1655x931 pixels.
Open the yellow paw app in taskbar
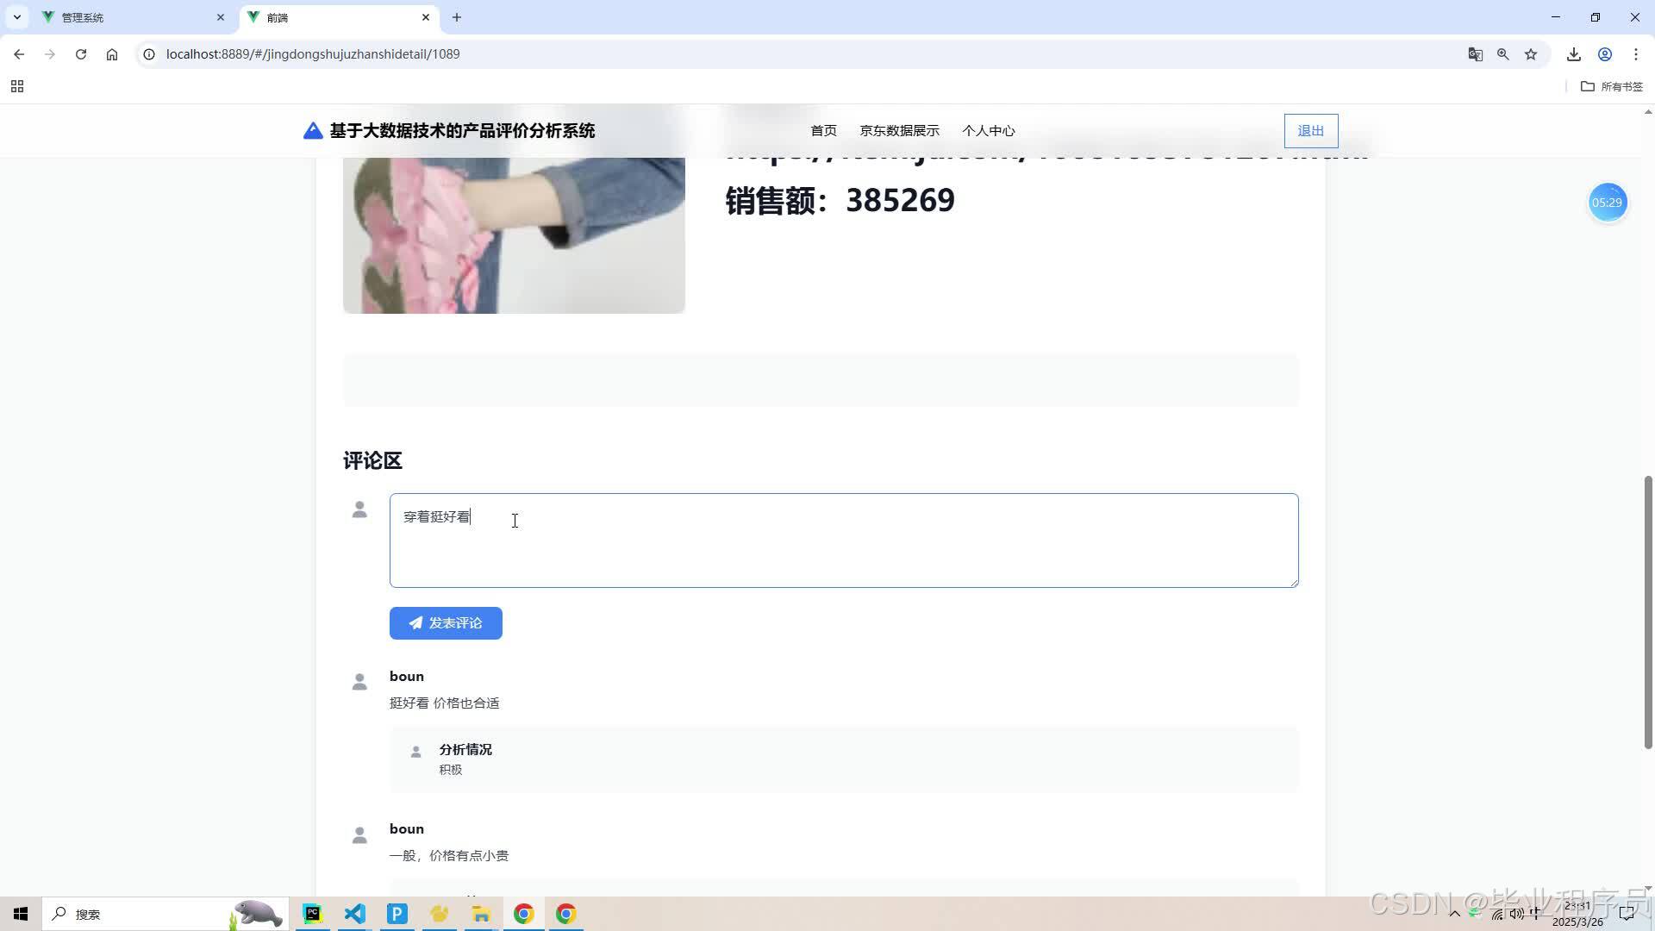(x=440, y=914)
